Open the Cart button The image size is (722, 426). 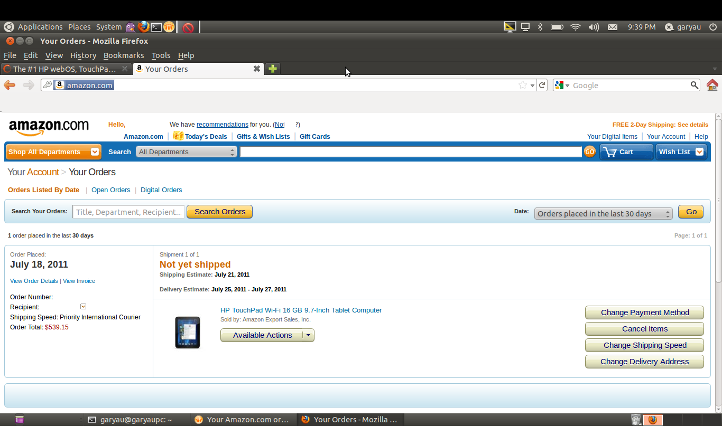tap(626, 152)
